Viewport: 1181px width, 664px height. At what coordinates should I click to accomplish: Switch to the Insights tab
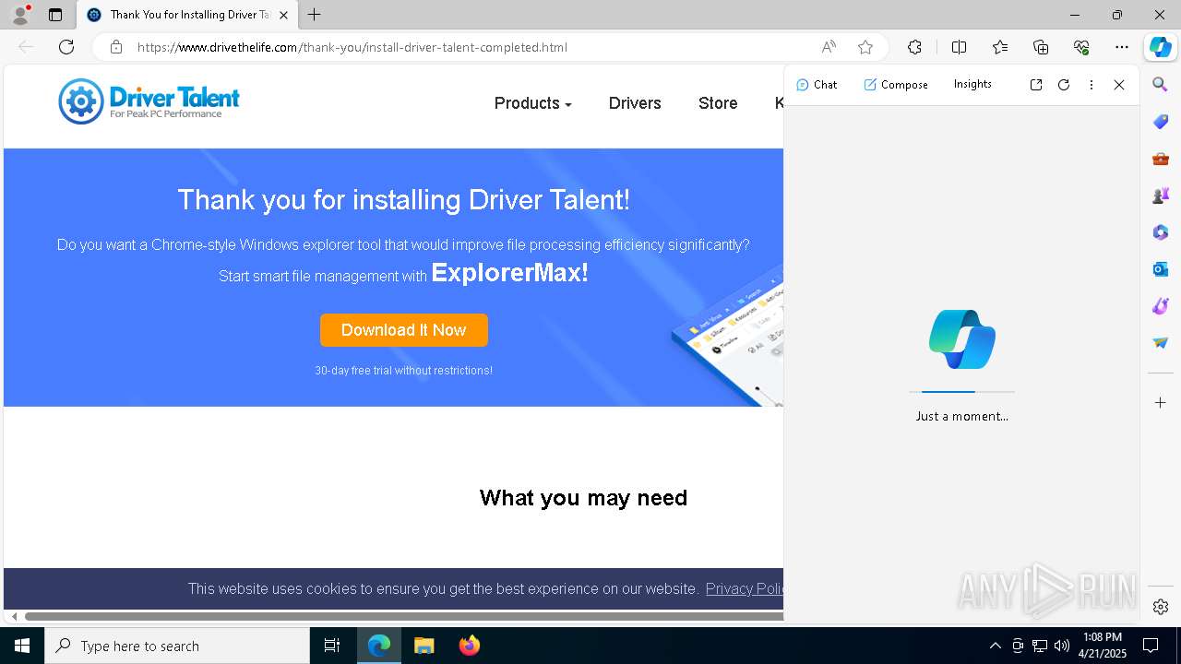[x=972, y=84]
